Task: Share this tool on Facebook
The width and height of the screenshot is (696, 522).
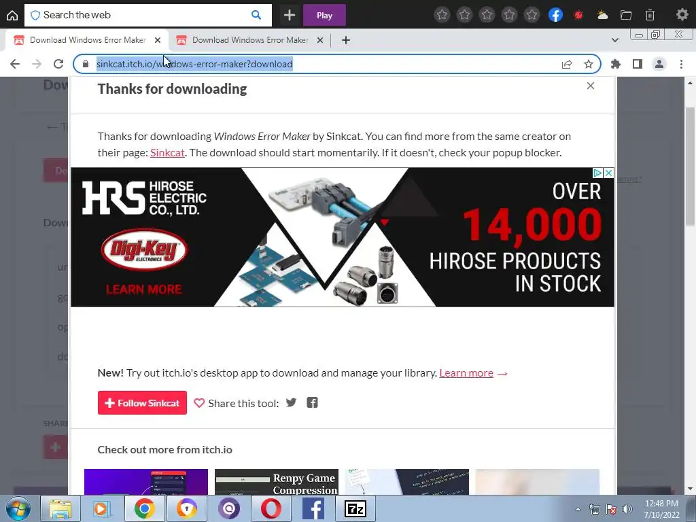Action: pos(312,402)
